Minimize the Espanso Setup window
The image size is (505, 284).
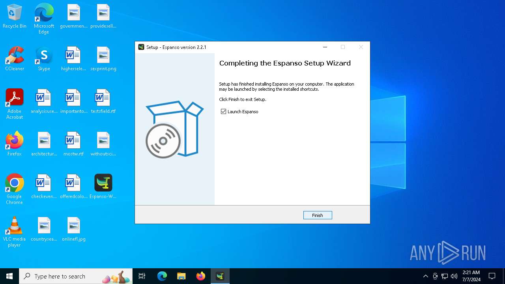click(325, 47)
